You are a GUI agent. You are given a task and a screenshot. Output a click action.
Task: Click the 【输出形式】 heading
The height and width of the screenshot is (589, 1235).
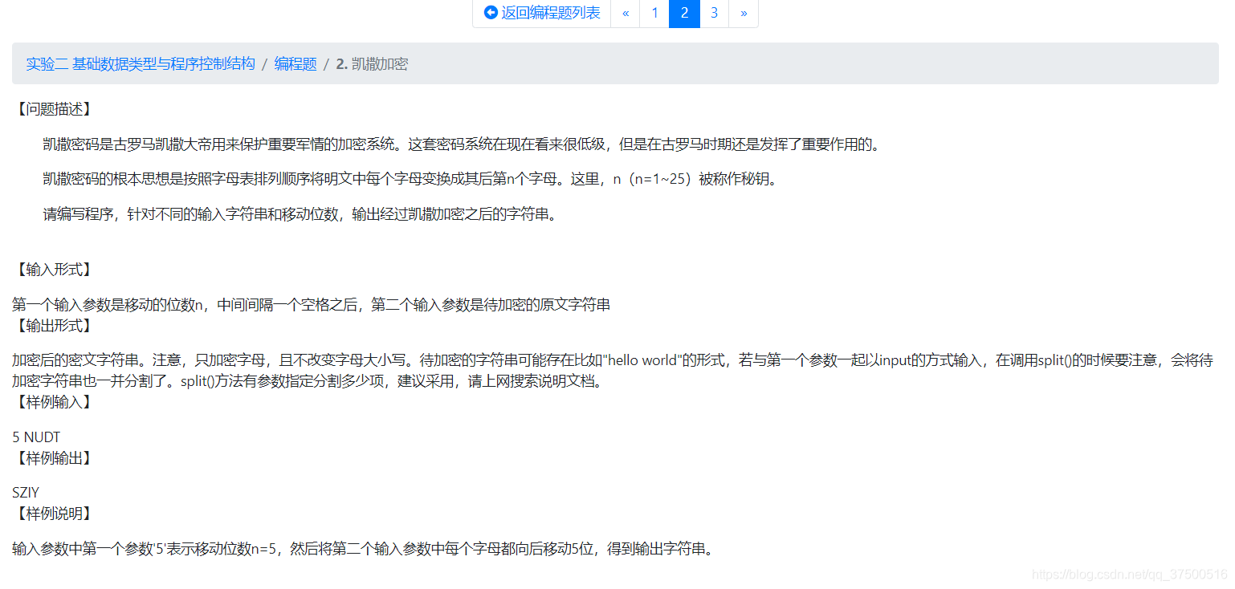point(54,325)
